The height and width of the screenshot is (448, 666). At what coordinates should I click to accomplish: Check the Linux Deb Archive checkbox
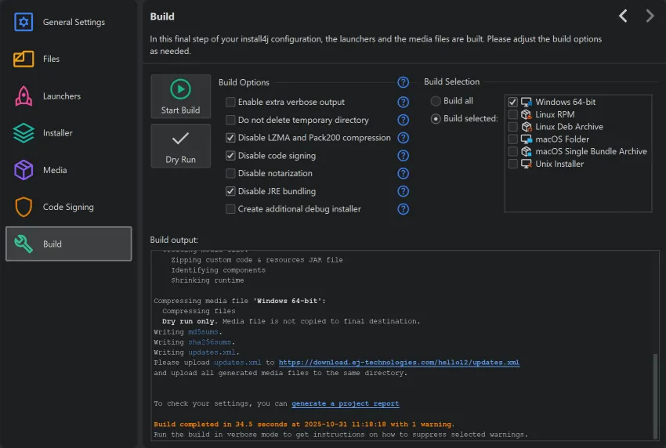[512, 127]
